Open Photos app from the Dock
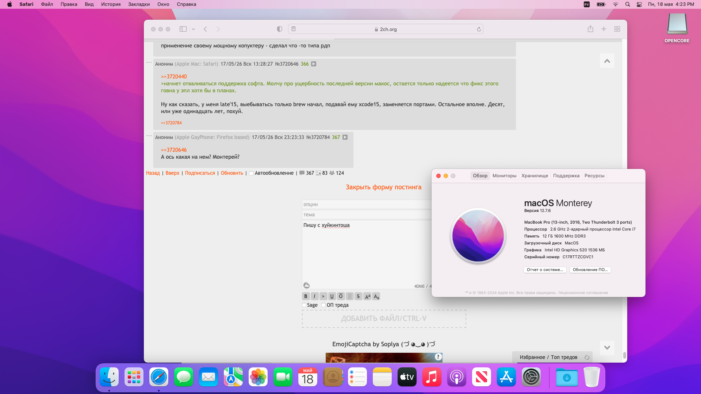Screen dimensions: 701x394 (258, 377)
